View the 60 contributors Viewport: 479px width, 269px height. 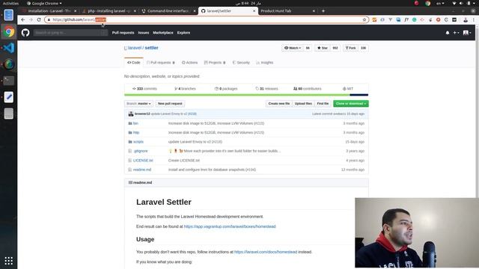pyautogui.click(x=308, y=88)
